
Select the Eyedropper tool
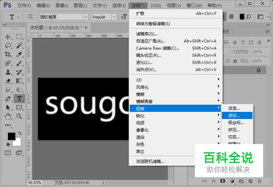coord(19,55)
